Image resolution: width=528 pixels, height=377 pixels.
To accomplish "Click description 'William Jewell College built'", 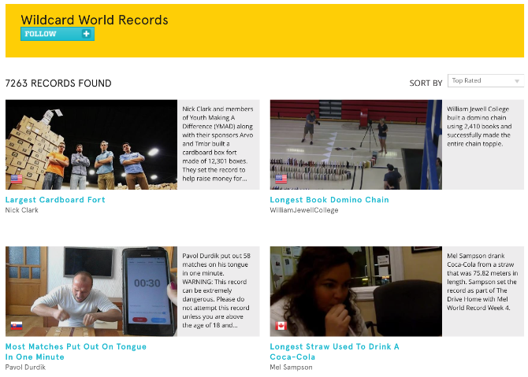I will (479, 127).
